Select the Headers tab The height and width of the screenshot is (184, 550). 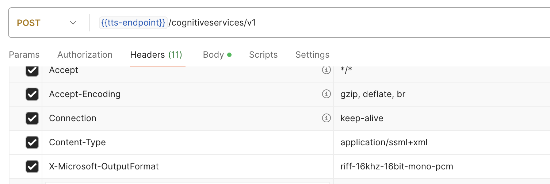pyautogui.click(x=156, y=55)
